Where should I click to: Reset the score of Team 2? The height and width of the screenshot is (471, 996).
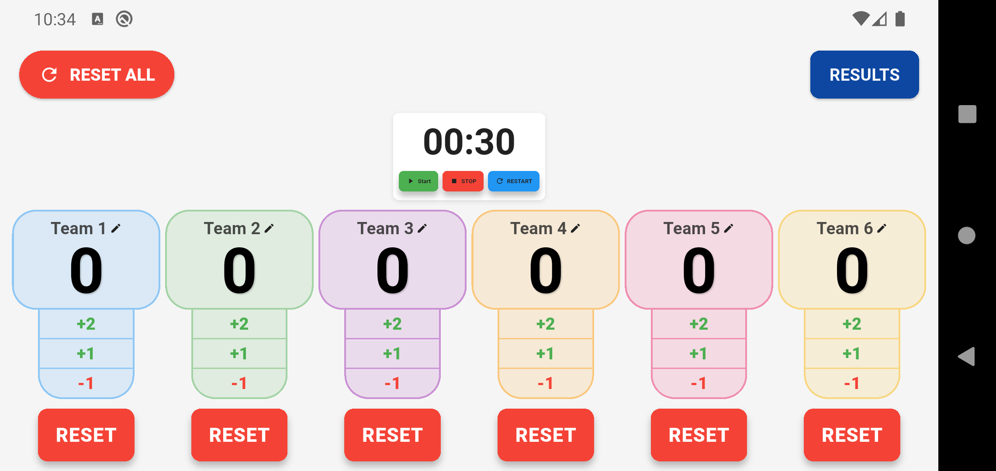point(239,435)
